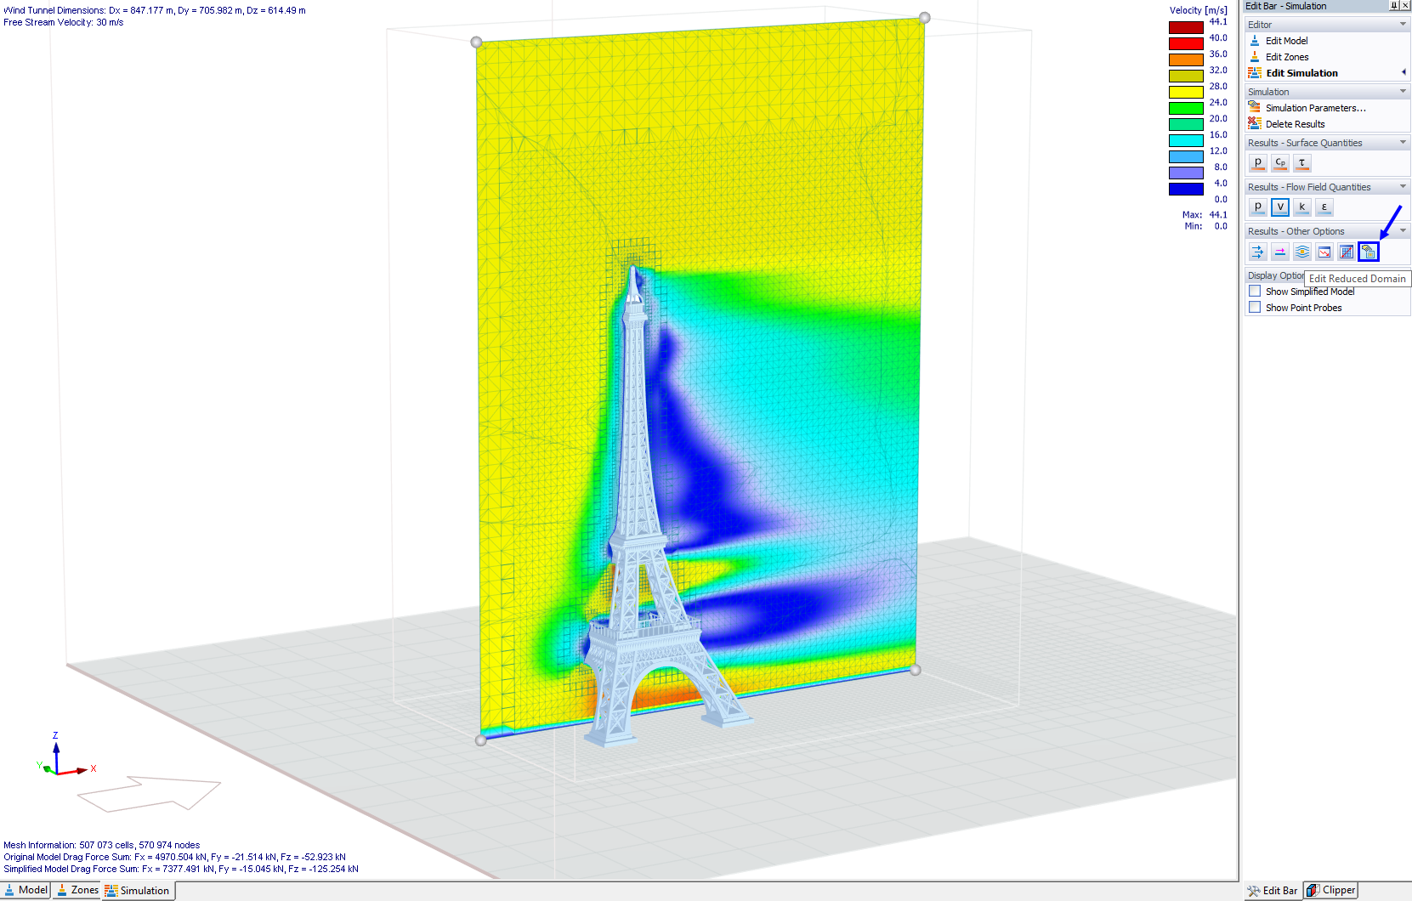1412x901 pixels.
Task: Open the Clipper tab
Action: coord(1331,891)
